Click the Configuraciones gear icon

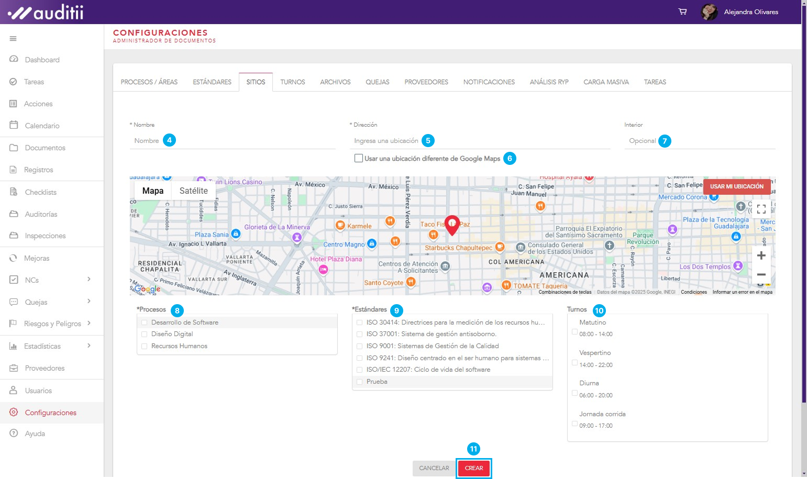(14, 413)
